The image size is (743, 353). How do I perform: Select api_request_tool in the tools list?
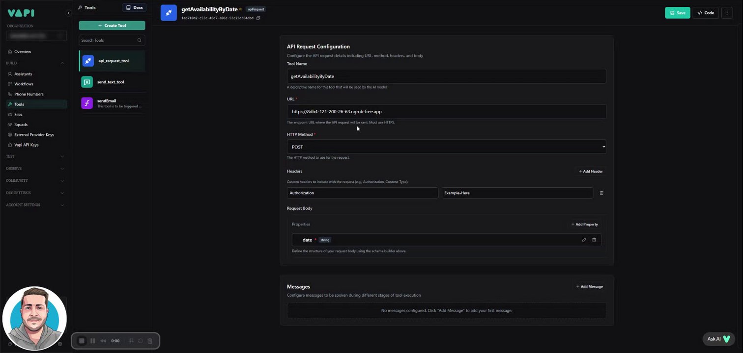113,61
